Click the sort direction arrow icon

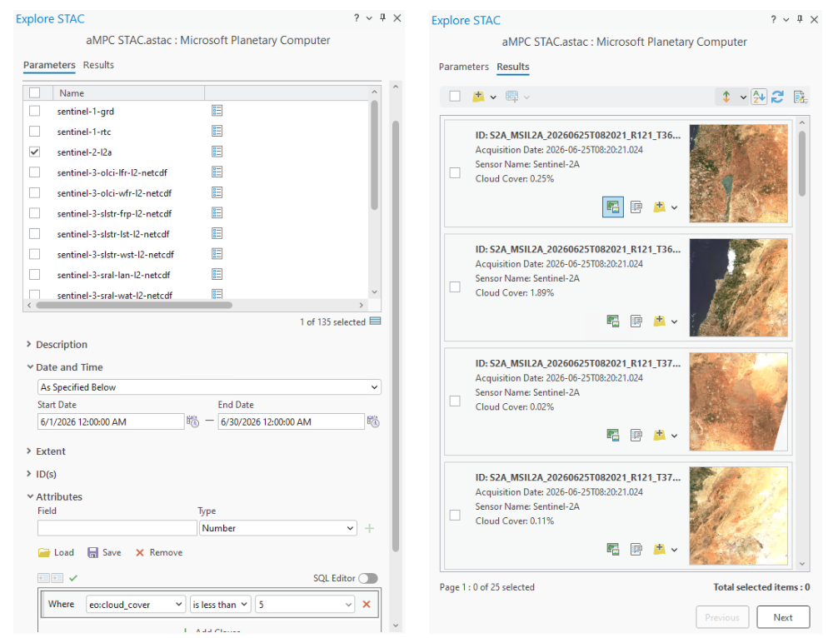[726, 97]
